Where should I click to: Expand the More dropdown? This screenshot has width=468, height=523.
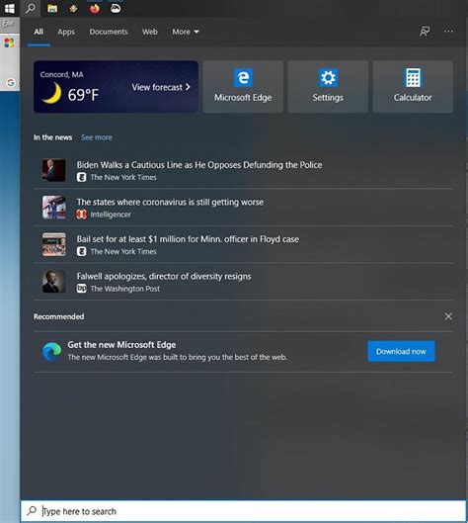coord(186,32)
